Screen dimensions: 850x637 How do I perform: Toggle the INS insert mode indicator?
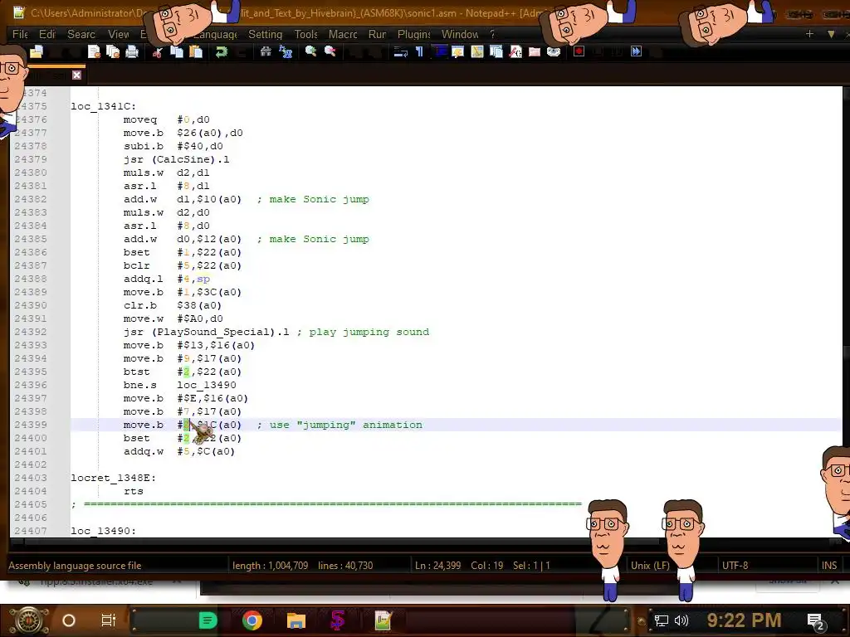coord(829,566)
